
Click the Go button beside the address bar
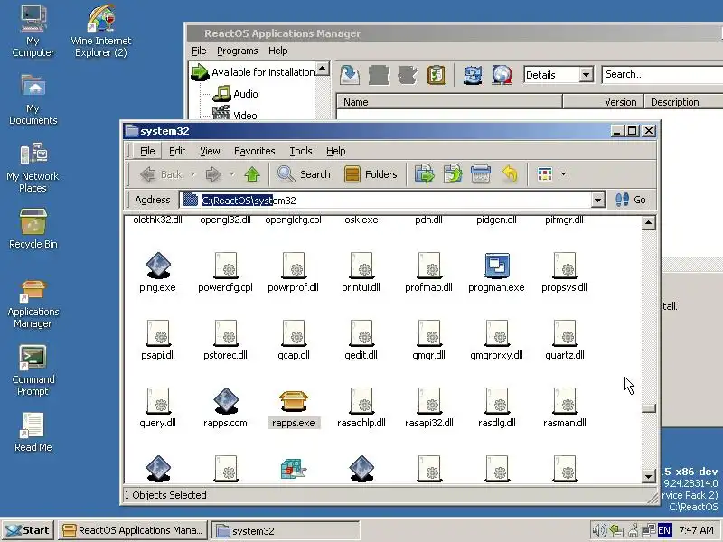pyautogui.click(x=630, y=200)
